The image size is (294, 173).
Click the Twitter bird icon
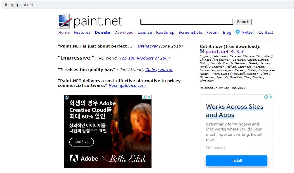pos(237,32)
